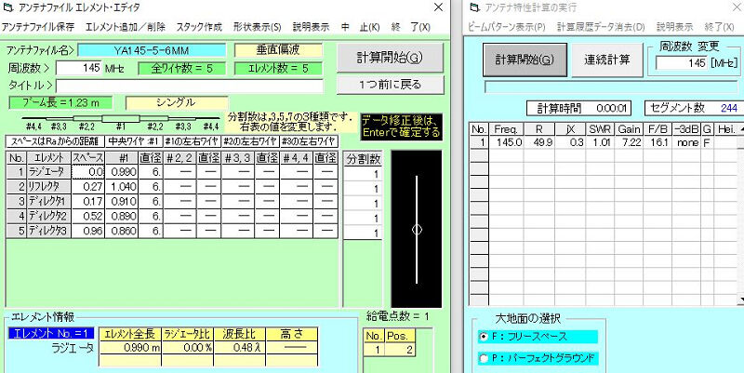Click director 3 length cell 0.860
The image size is (744, 373).
point(122,231)
